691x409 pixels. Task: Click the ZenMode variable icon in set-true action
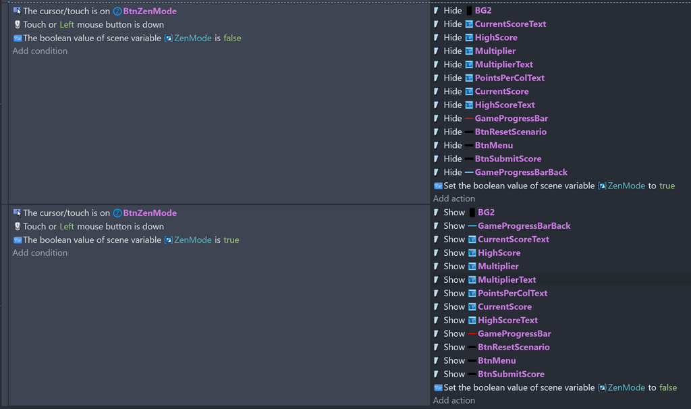pos(601,186)
